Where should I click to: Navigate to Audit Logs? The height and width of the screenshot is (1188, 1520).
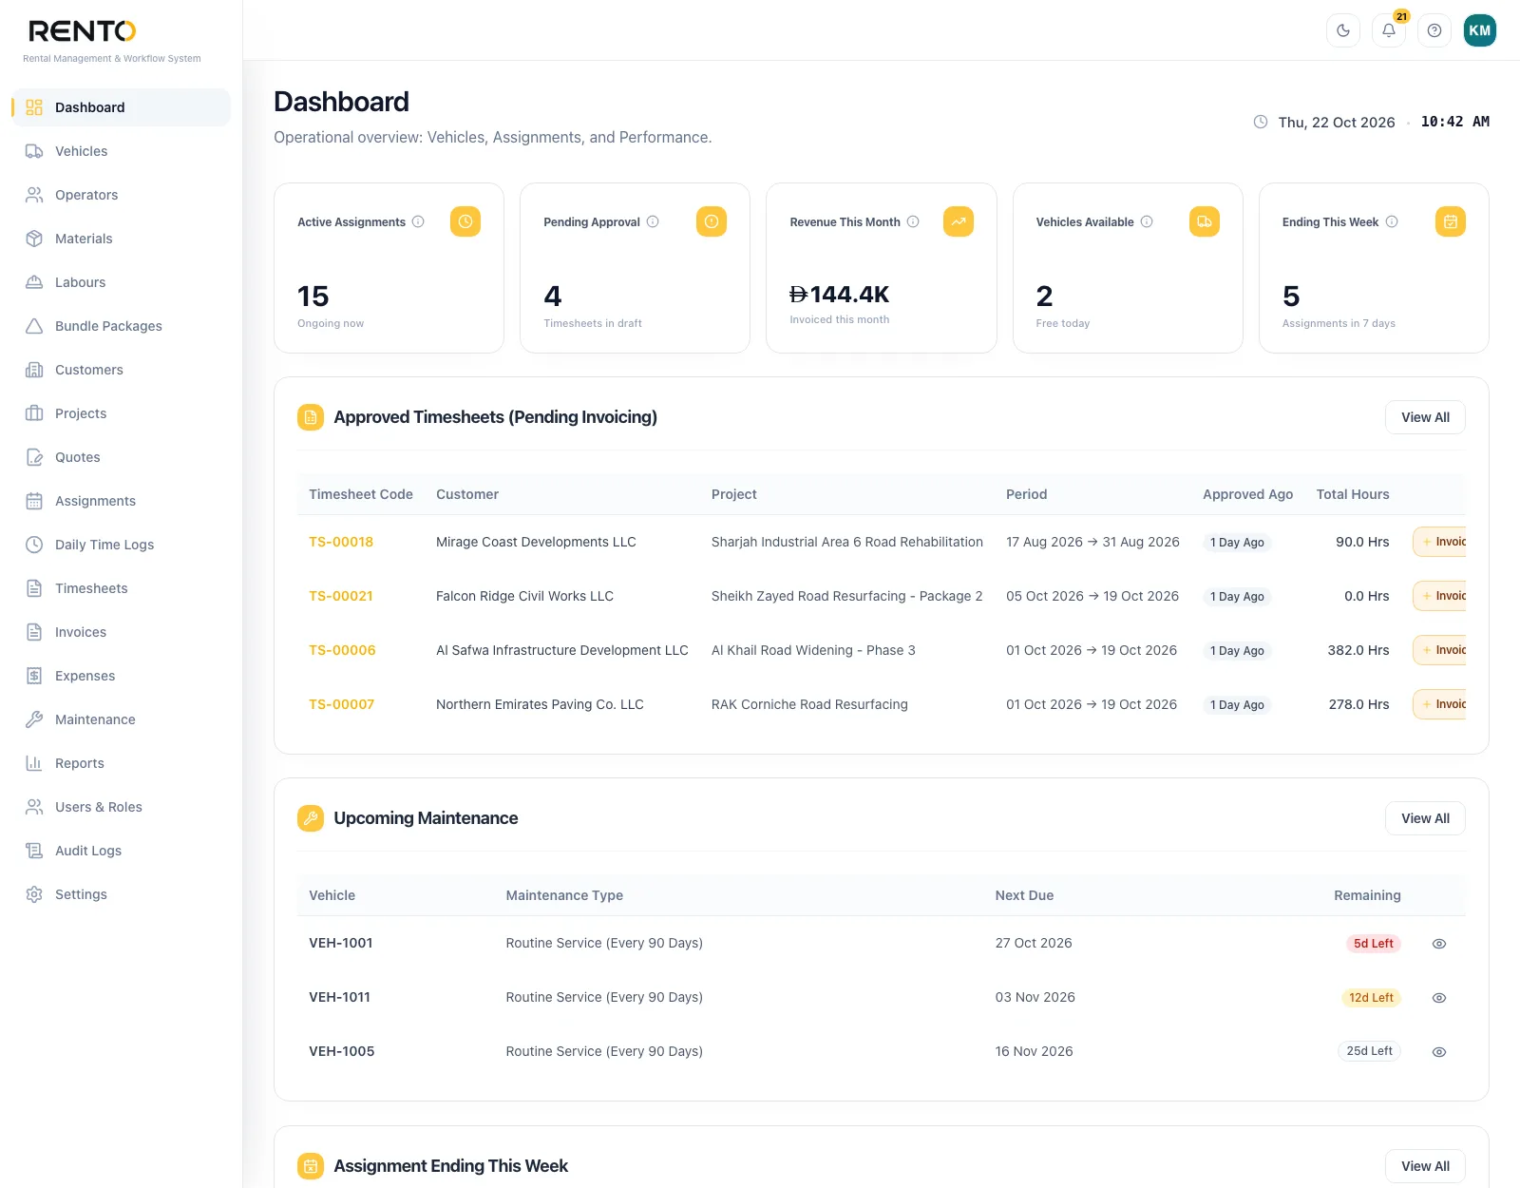click(121, 851)
